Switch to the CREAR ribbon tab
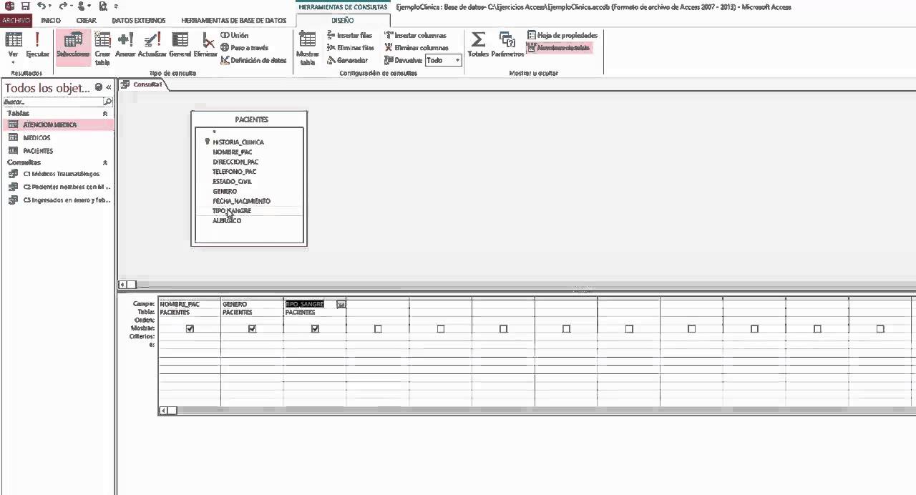The height and width of the screenshot is (495, 916). [x=87, y=21]
